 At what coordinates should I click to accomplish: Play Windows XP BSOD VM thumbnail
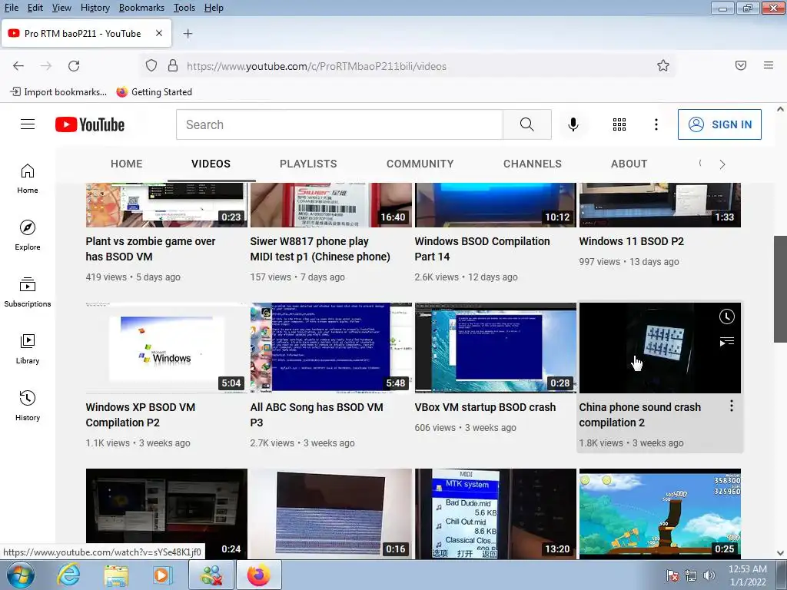click(167, 348)
